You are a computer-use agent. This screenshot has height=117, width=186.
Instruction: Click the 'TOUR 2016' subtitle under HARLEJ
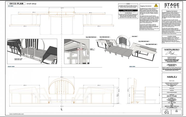pyautogui.click(x=172, y=81)
